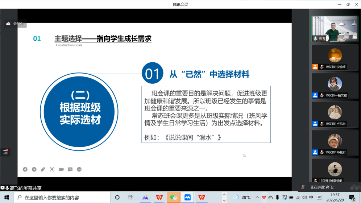
Task: Click the video camera icon on slide toolbar
Action: coord(61,169)
